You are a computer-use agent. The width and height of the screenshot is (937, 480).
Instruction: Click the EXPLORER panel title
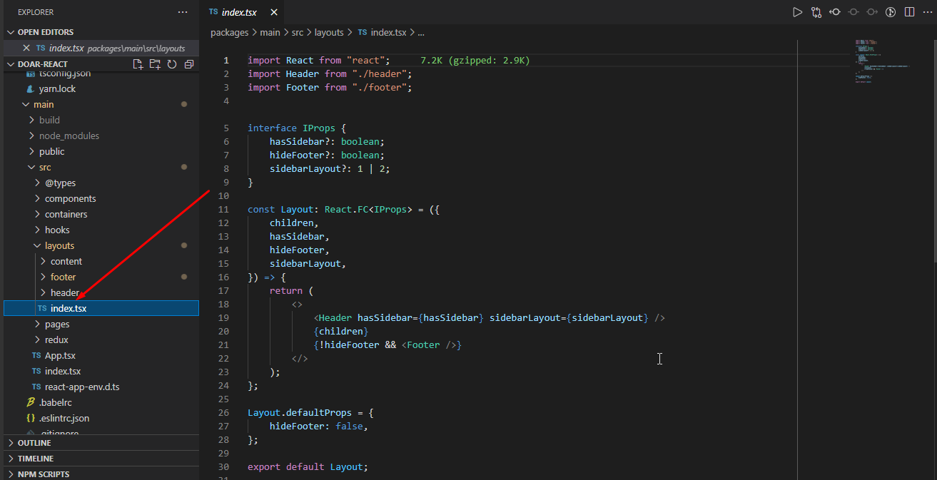36,12
